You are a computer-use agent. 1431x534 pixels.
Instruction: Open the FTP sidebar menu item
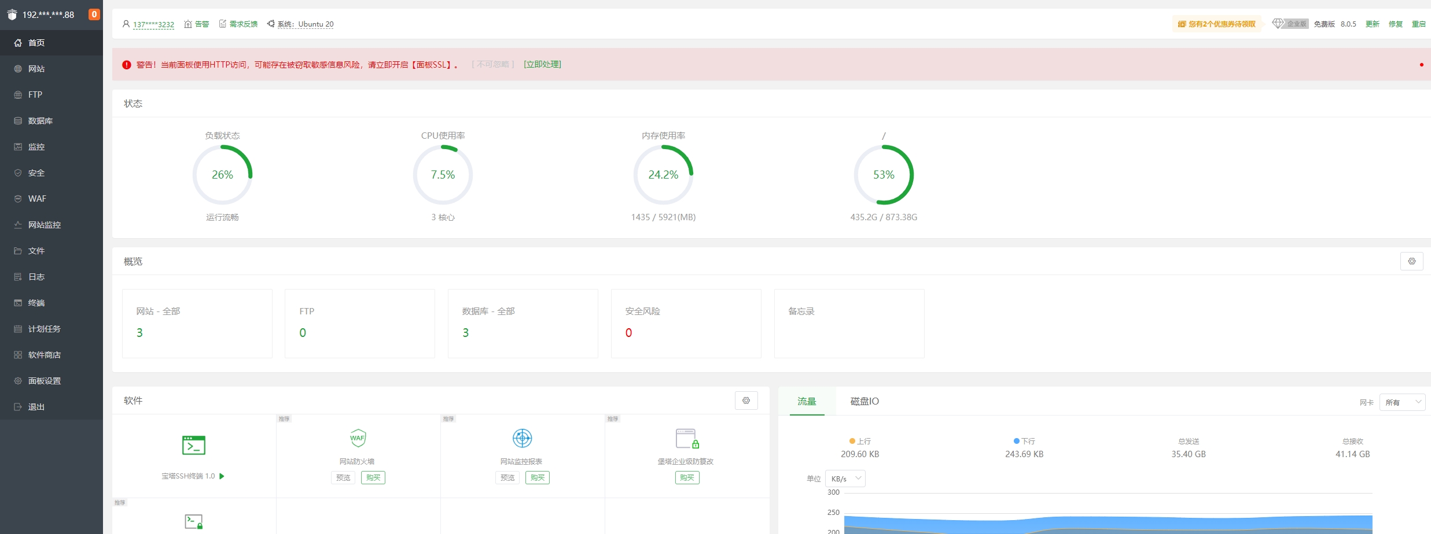click(51, 95)
